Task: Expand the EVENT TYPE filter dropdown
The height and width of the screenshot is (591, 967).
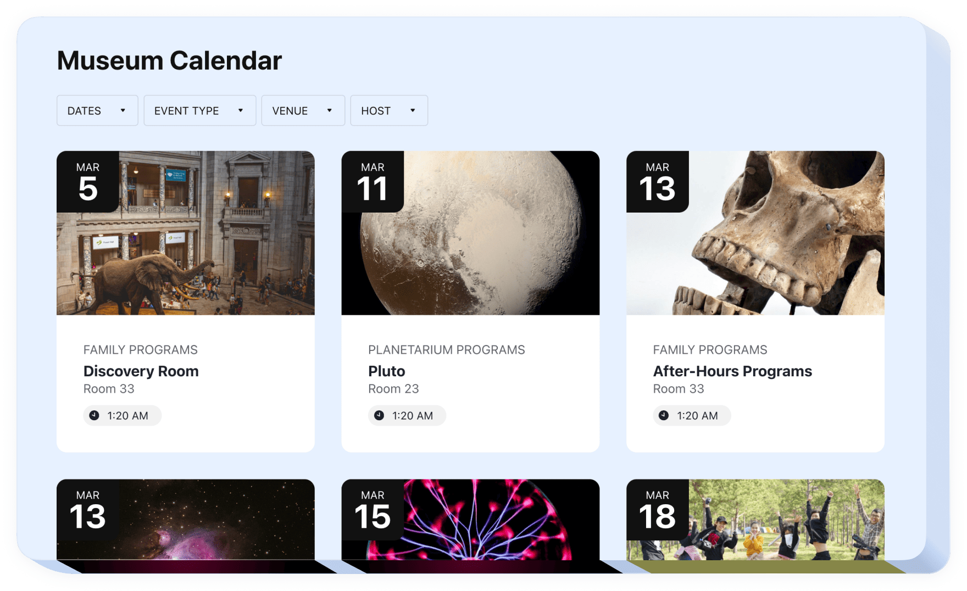Action: click(199, 110)
